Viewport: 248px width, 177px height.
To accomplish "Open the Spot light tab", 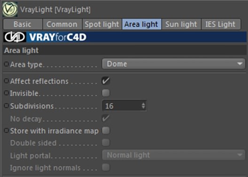I will (102, 24).
